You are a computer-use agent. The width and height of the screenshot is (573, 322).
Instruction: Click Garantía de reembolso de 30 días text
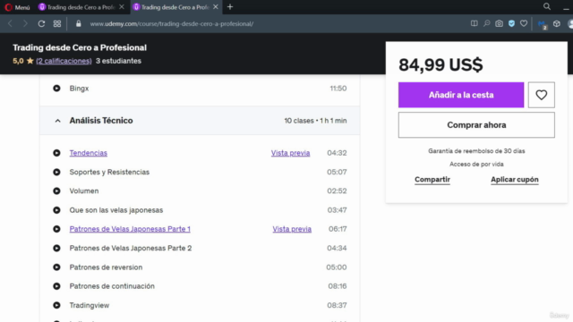476,151
